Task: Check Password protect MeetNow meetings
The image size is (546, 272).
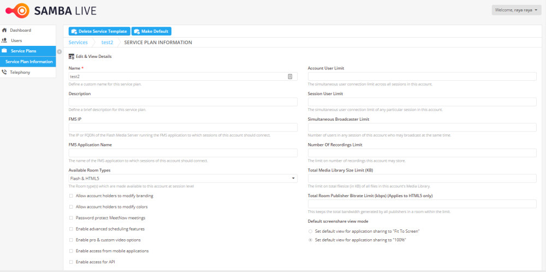Action: (71, 218)
